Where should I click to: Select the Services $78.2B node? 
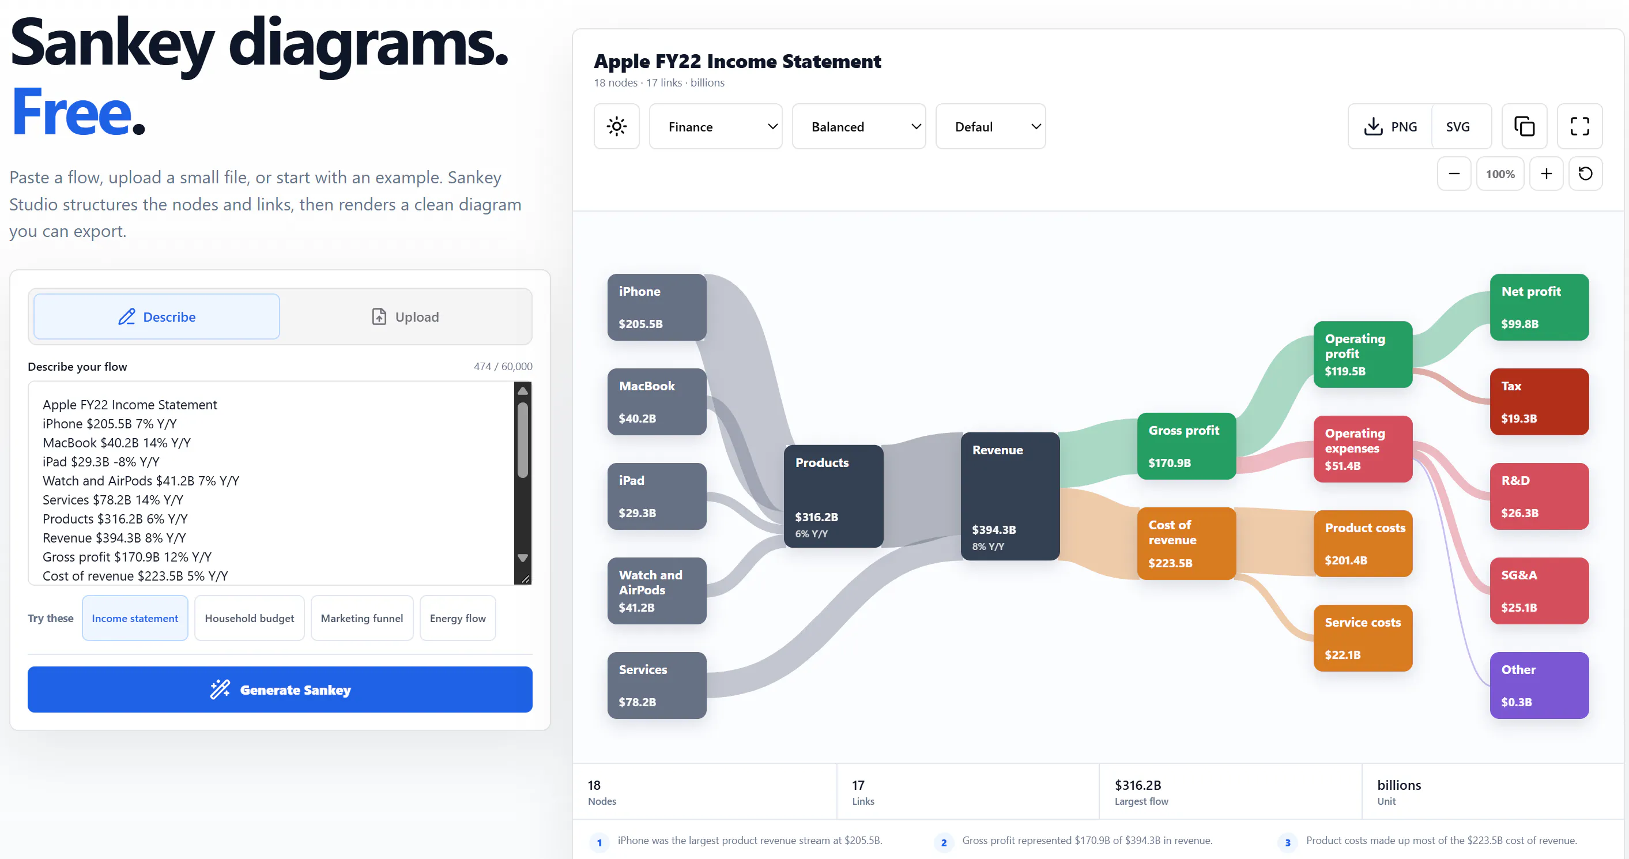coord(657,685)
